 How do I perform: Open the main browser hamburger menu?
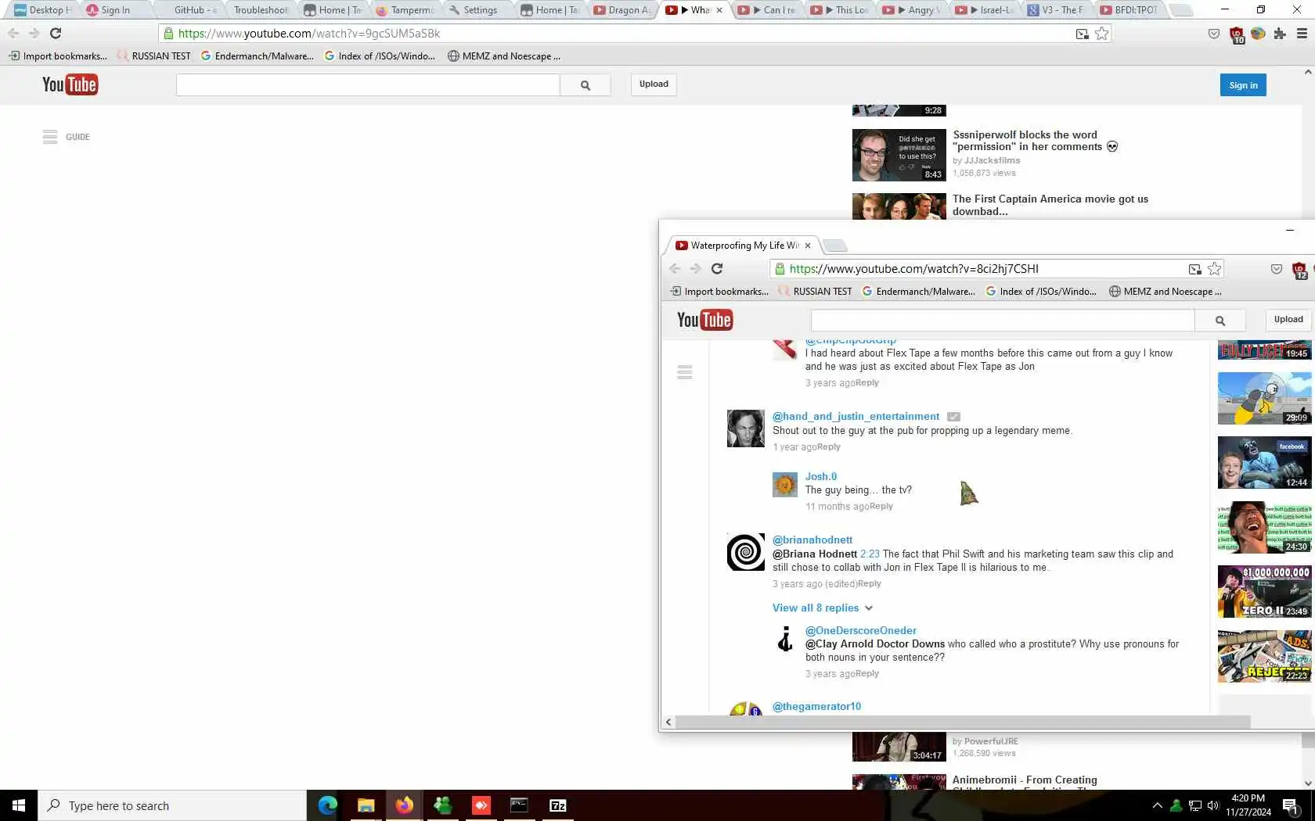(1302, 34)
